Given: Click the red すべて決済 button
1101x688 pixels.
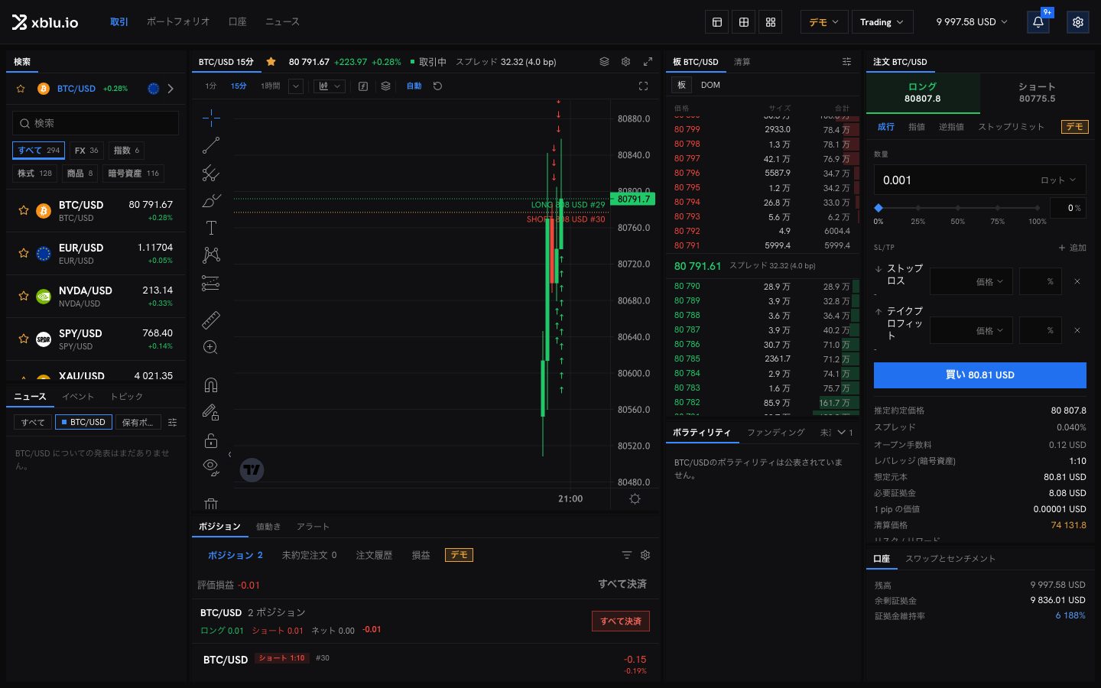Looking at the screenshot, I should tap(621, 621).
